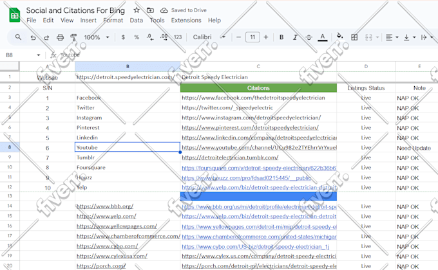Open the text wrapping dropdown
The width and height of the screenshot is (438, 270).
tap(427, 37)
